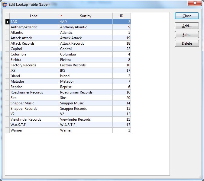Sort by the Label column header

tap(34, 16)
